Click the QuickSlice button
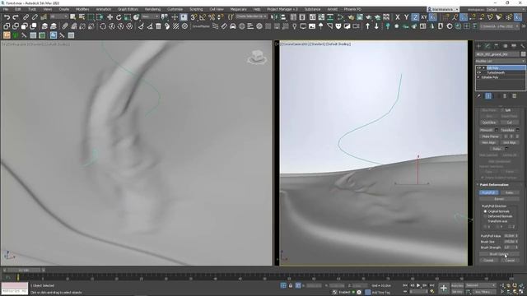Viewport: 527px width, 296px height. (x=489, y=123)
